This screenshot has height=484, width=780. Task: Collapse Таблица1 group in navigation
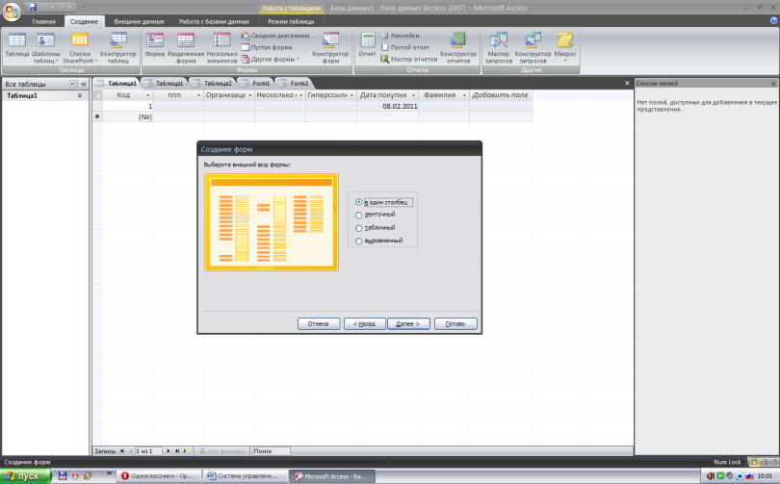coord(80,95)
